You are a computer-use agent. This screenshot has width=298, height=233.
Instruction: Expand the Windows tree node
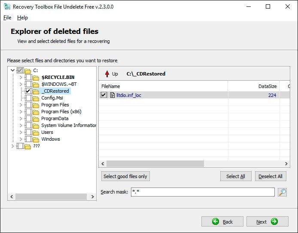pos(21,139)
